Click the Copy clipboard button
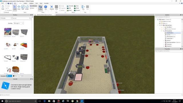Image resolution: width=183 pixels, height=103 pixels. pos(7,6)
